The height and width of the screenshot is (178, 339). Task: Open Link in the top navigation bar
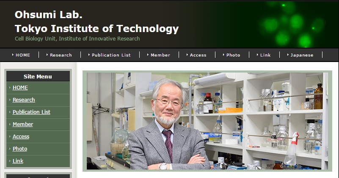(265, 55)
